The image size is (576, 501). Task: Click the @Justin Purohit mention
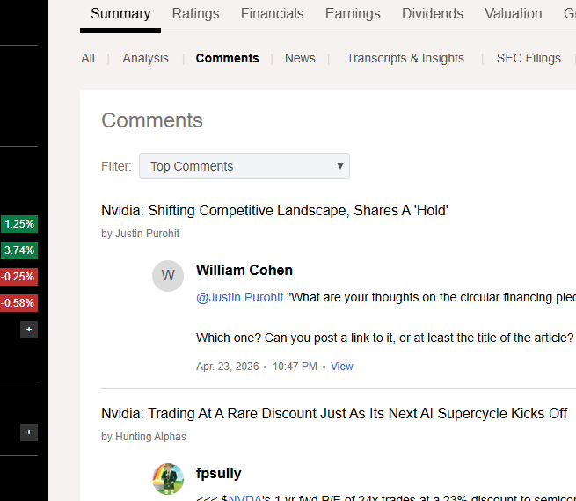239,297
